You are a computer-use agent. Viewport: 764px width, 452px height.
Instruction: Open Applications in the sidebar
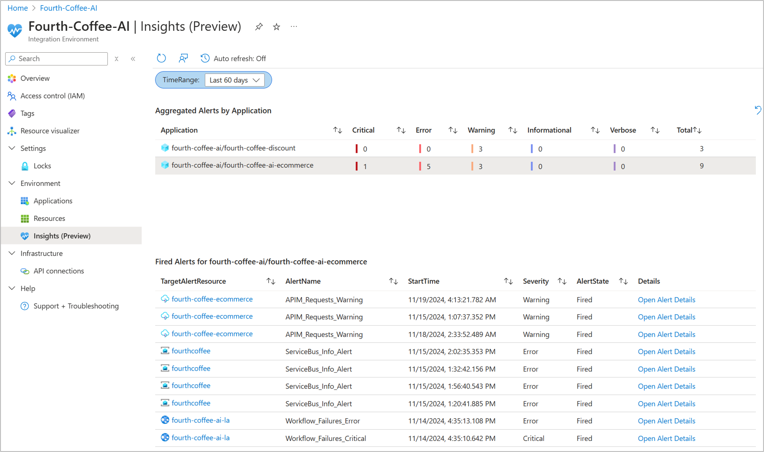[x=53, y=201]
